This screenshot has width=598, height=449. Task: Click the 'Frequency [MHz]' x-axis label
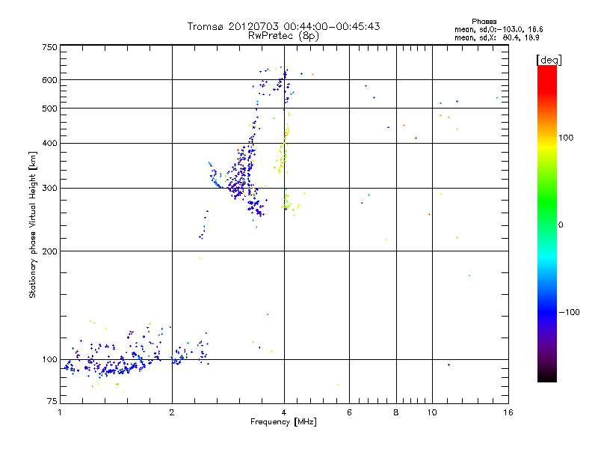pyautogui.click(x=283, y=422)
